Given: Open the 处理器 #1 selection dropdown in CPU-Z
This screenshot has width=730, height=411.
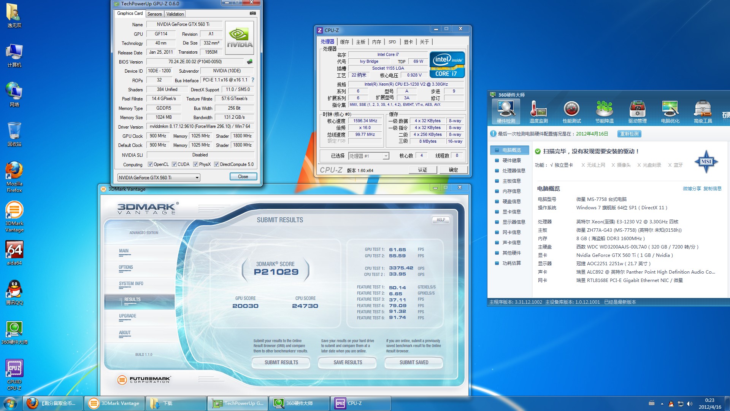Looking at the screenshot, I should 369,156.
